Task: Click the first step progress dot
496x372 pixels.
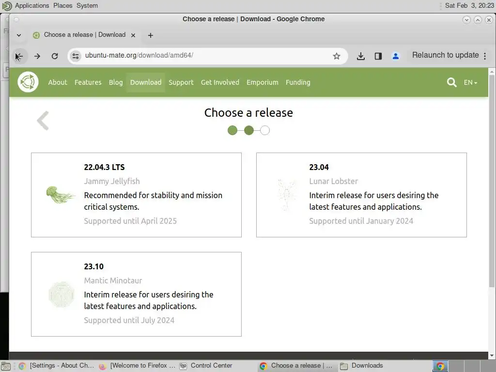Action: coord(232,130)
